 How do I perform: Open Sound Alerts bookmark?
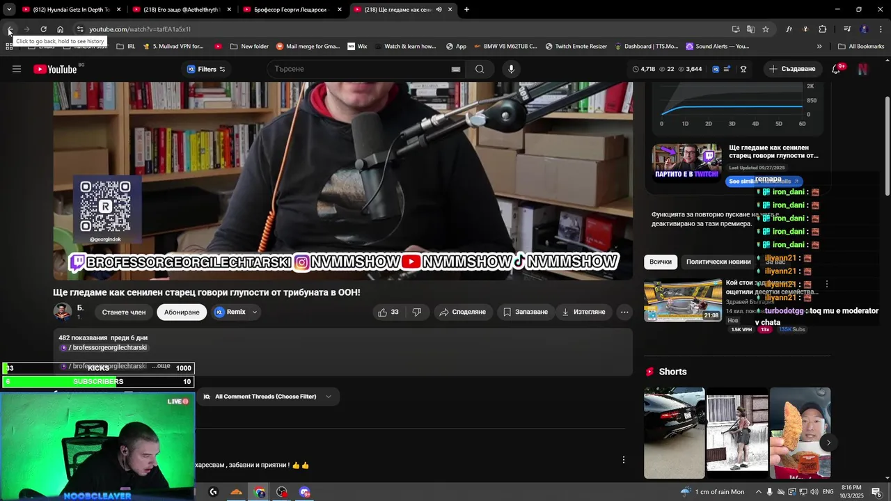(x=717, y=47)
